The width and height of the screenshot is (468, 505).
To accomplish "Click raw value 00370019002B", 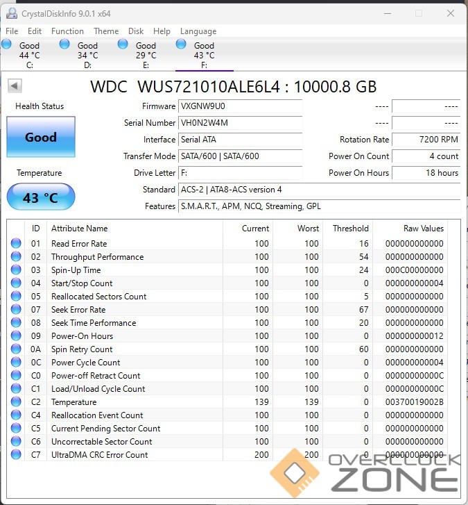I will [x=415, y=402].
